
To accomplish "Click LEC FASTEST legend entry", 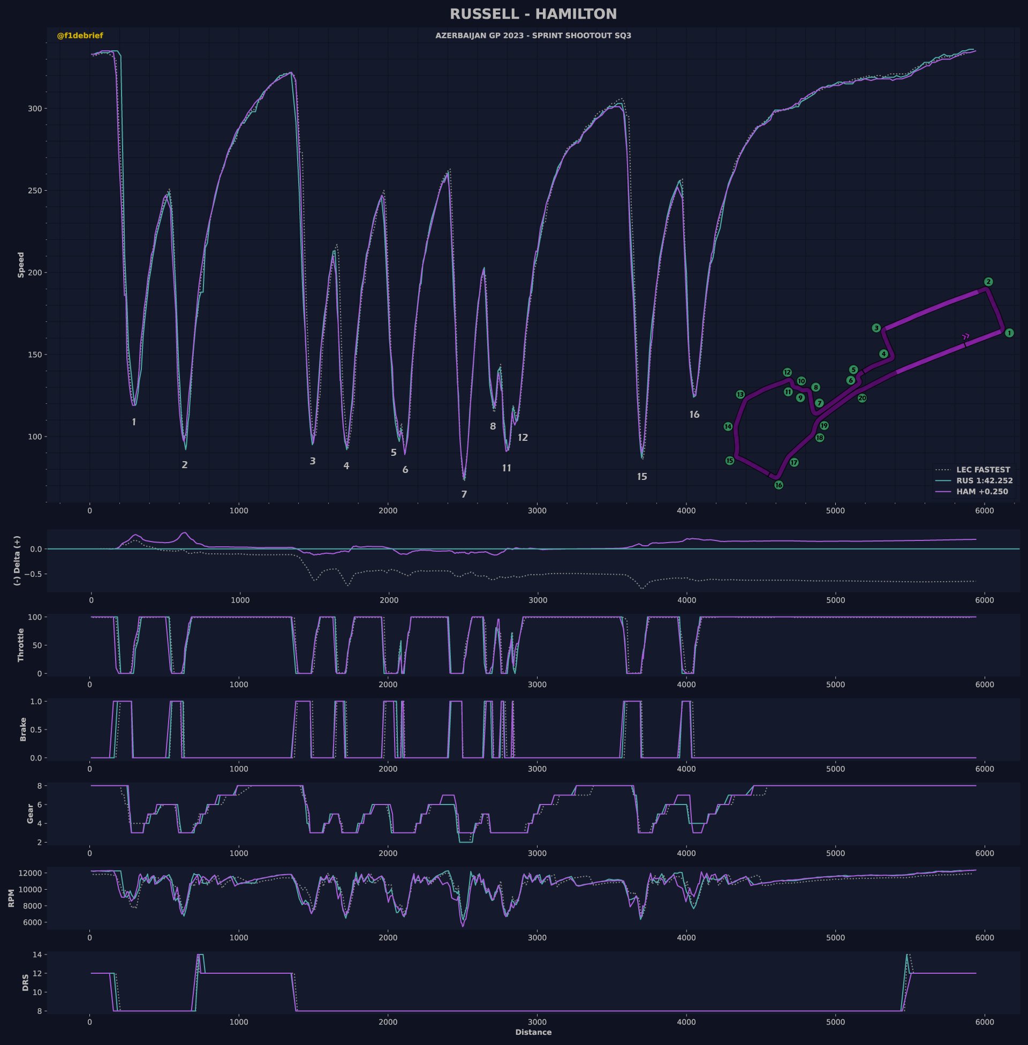I will click(982, 470).
